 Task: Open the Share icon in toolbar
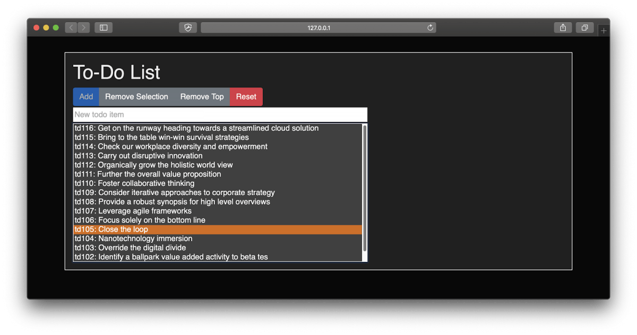pyautogui.click(x=563, y=28)
